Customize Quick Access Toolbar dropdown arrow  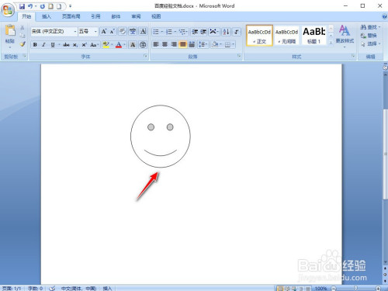70,6
